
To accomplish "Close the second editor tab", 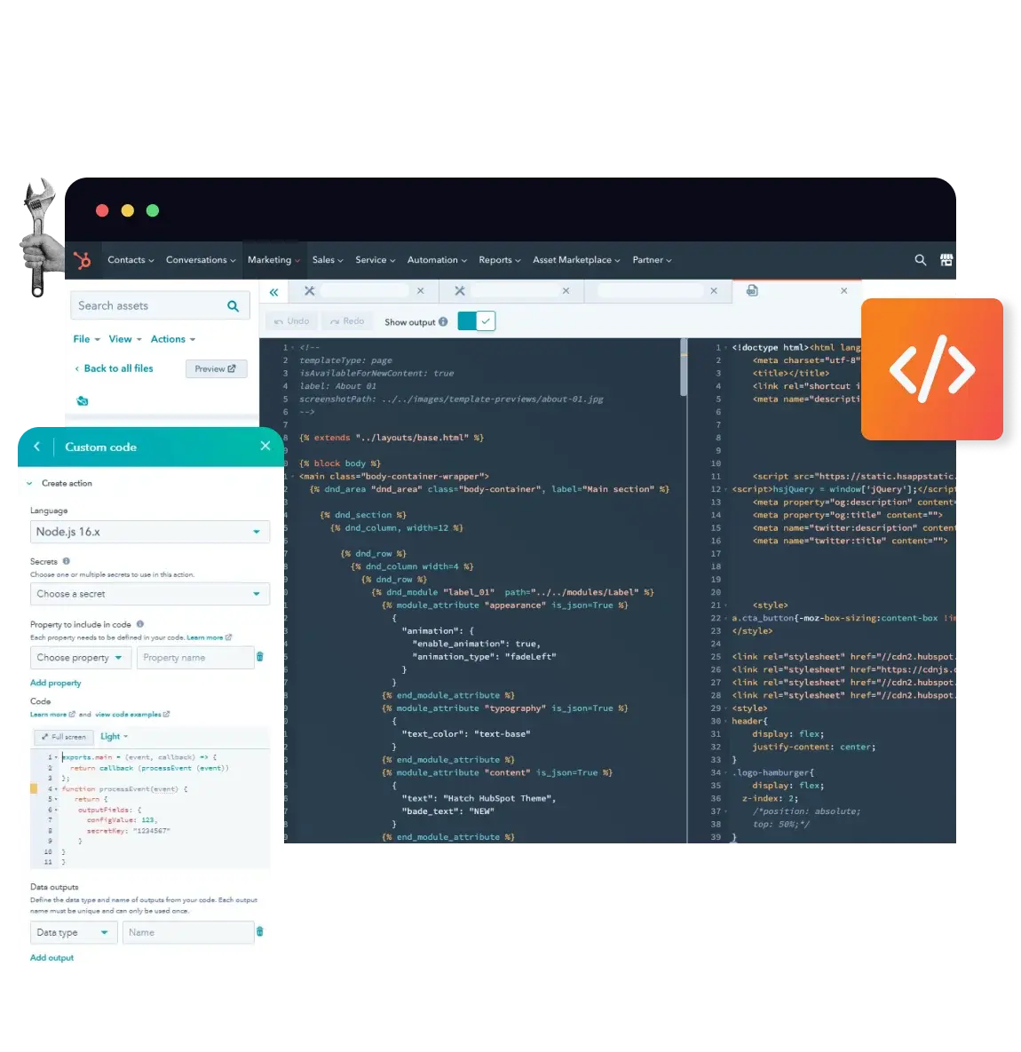I will click(x=566, y=290).
